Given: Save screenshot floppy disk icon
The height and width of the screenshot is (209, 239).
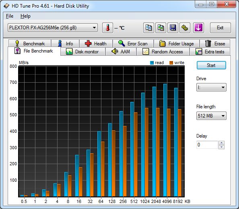Looking at the screenshot, I should (x=173, y=28).
